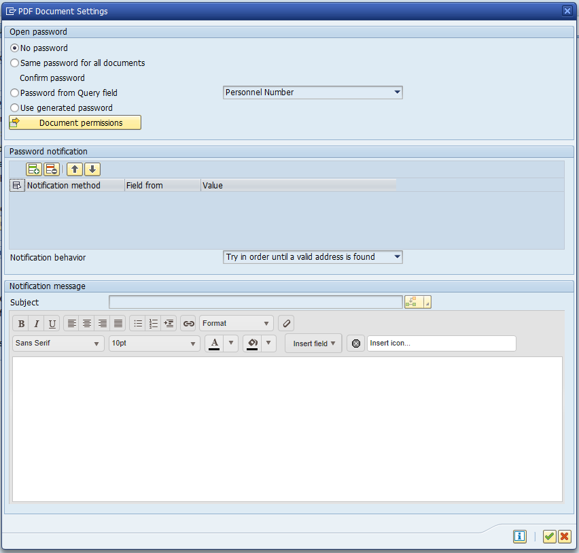Insert a hyperlink using the chain icon
Viewport: 579px width, 553px height.
[x=188, y=323]
